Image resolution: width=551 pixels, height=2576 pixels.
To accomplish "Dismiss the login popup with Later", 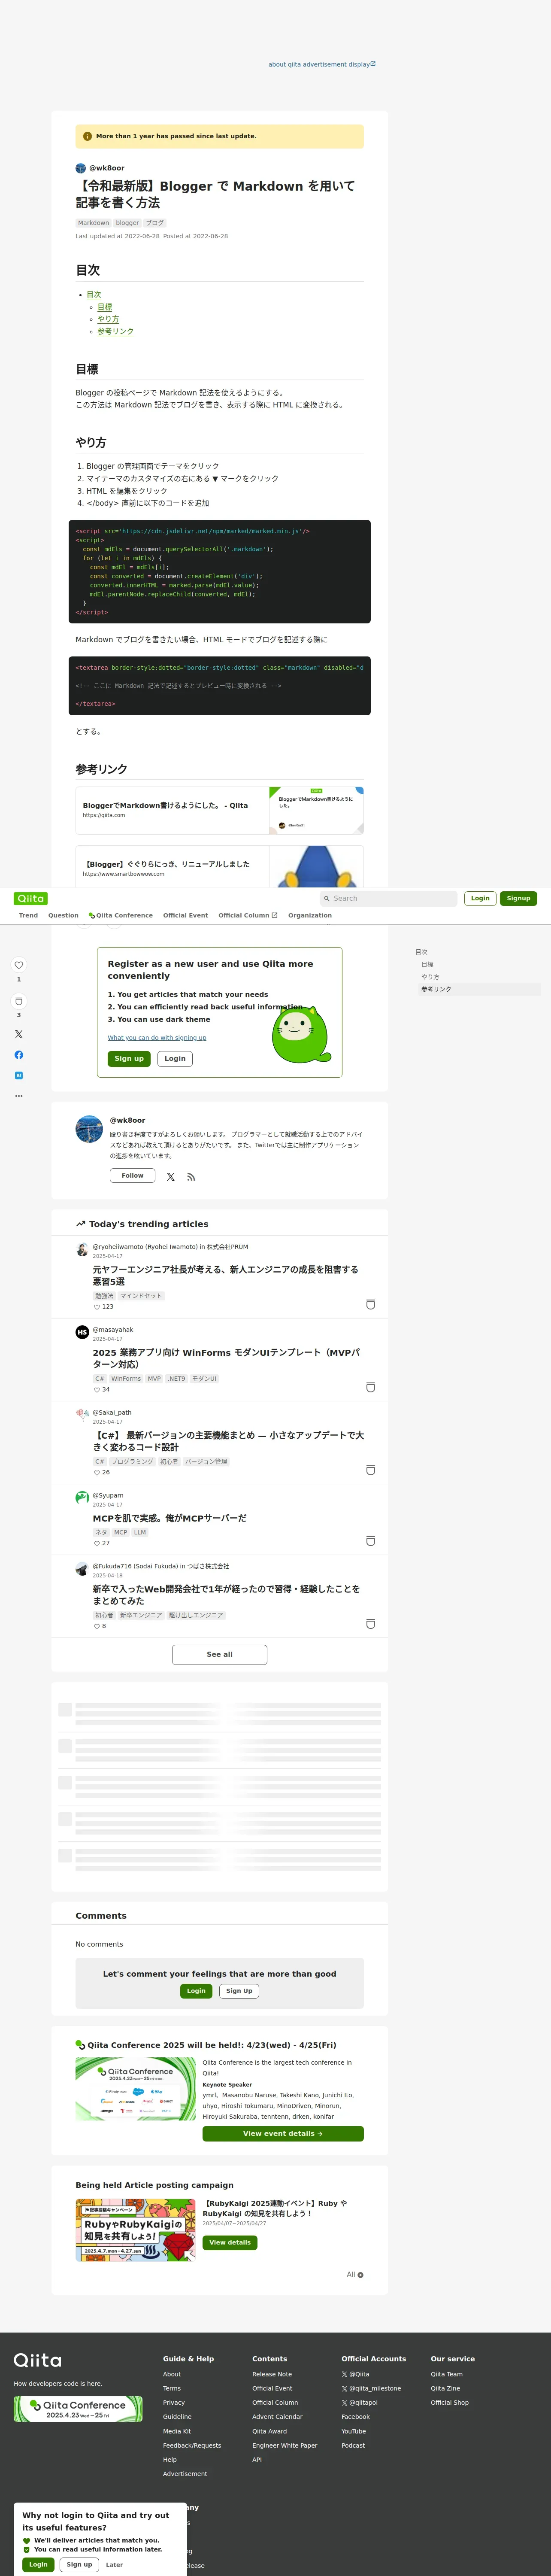I will [x=115, y=2565].
